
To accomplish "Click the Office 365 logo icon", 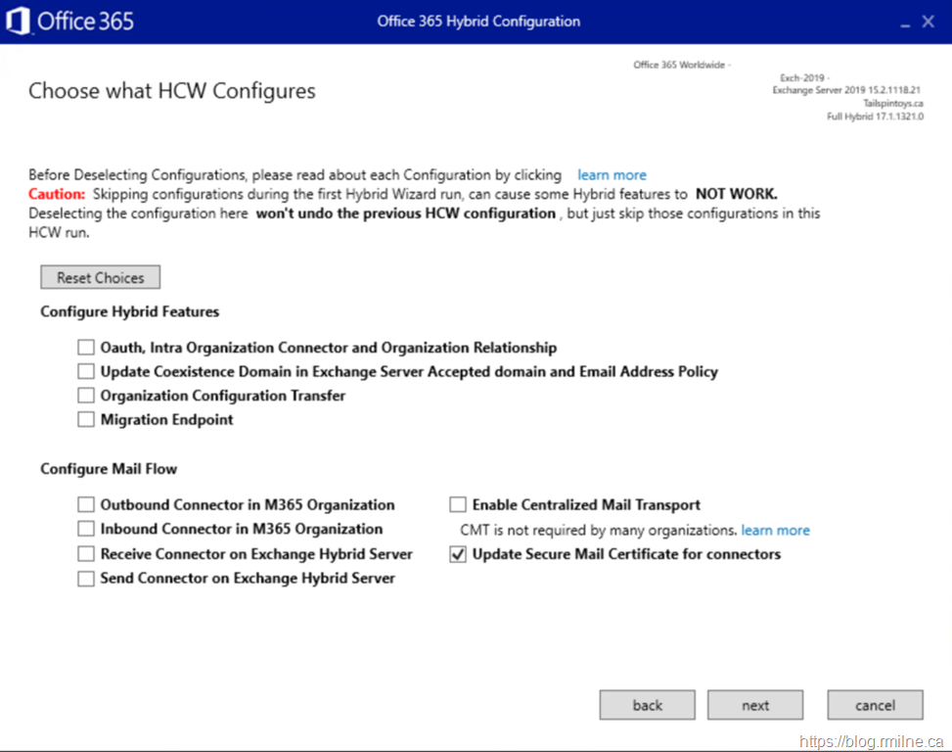I will (x=18, y=21).
